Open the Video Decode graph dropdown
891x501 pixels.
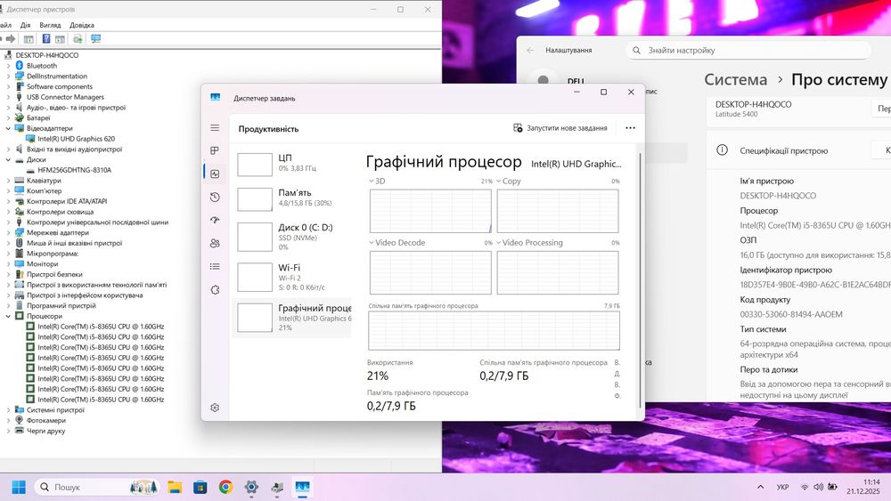[371, 242]
